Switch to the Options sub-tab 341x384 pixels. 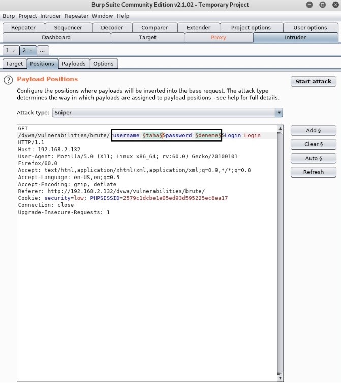point(103,64)
